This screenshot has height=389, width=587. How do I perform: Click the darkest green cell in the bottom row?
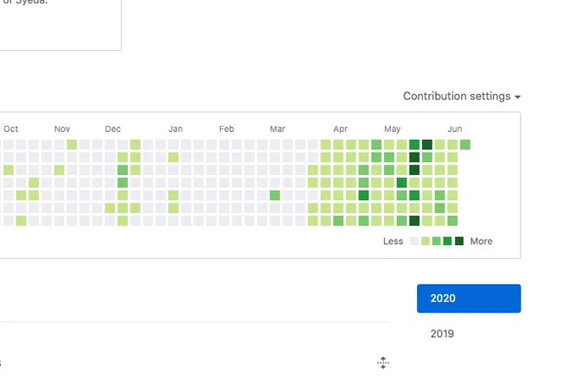click(x=414, y=221)
